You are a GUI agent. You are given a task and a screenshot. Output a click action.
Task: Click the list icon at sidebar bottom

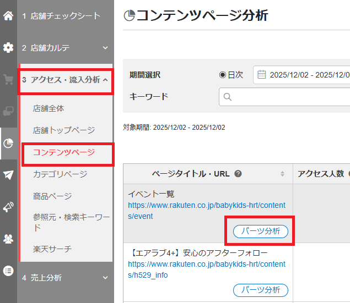click(8, 271)
